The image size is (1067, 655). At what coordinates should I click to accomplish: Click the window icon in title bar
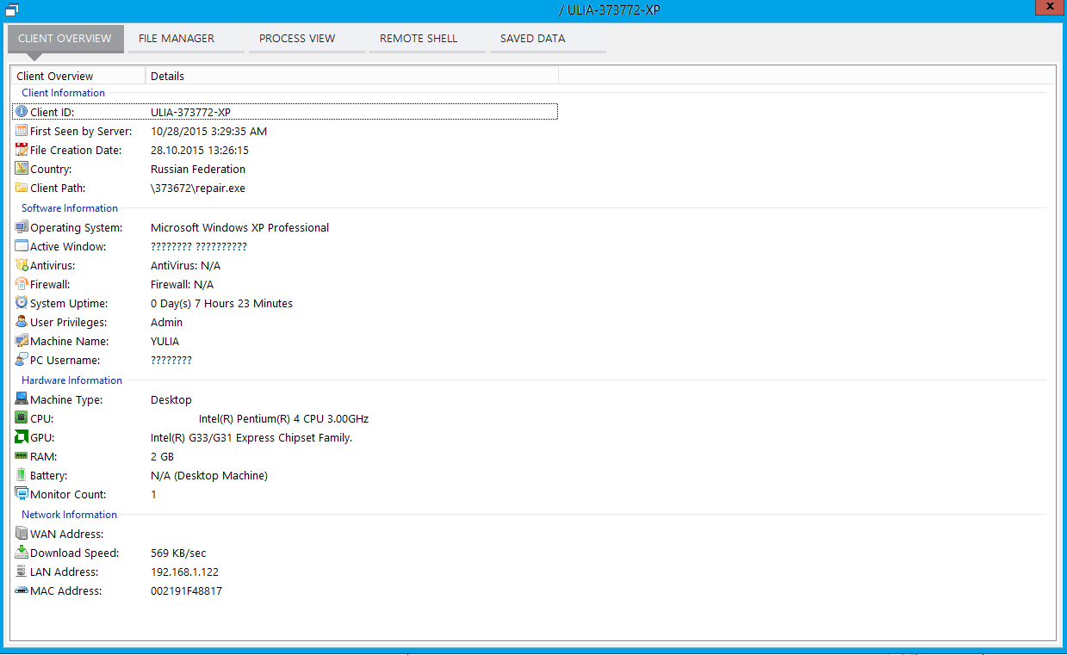12,10
